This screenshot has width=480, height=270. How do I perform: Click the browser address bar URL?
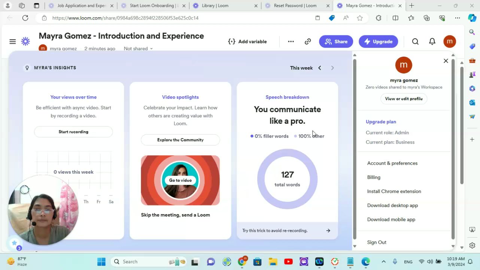pos(125,18)
